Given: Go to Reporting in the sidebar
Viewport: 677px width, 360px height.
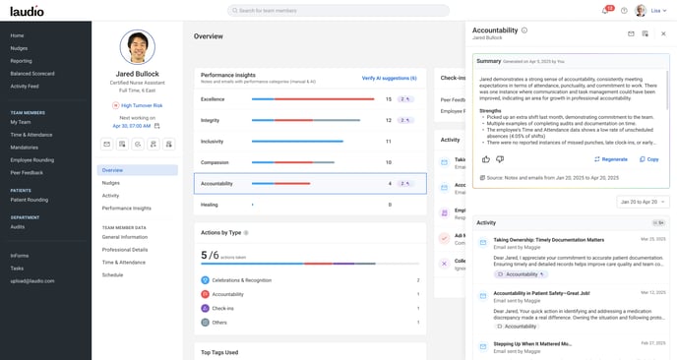Looking at the screenshot, I should point(22,61).
